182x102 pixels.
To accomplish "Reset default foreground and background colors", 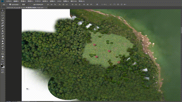I will pyautogui.click(x=1, y=64).
